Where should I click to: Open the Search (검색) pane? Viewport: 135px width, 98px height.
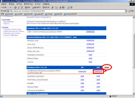tap(27, 8)
